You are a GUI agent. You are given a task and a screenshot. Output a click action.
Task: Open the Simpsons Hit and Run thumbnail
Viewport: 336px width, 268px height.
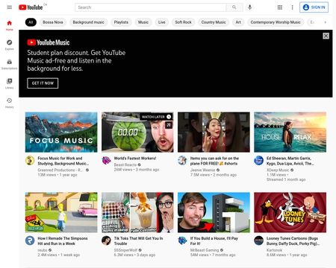61,212
